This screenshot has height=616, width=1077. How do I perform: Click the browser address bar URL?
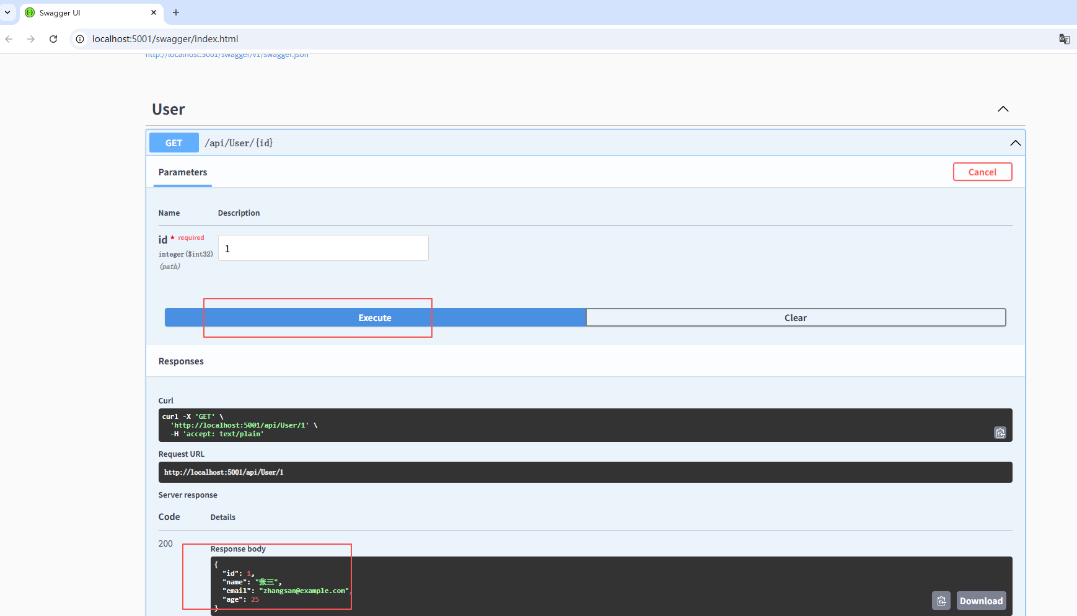click(165, 39)
